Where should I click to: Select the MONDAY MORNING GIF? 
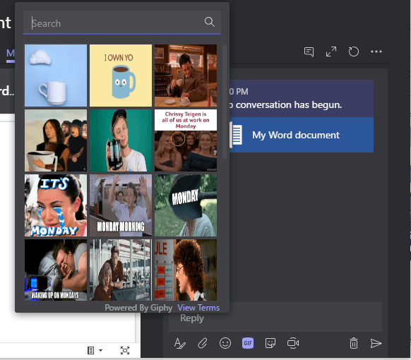(x=121, y=205)
